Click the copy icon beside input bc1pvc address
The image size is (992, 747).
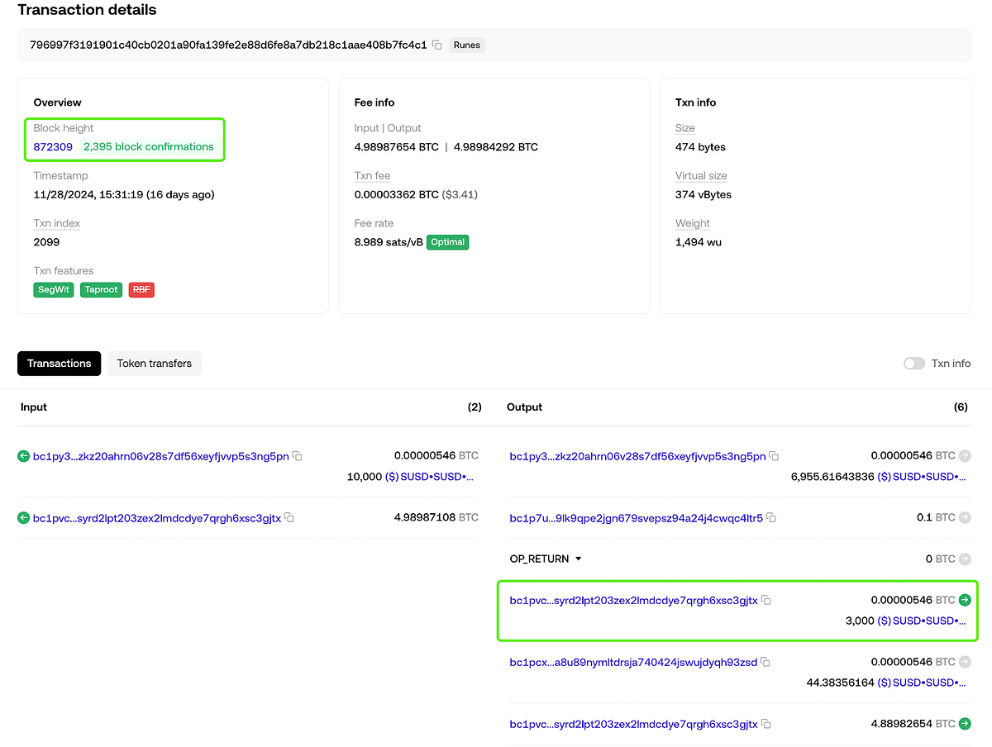point(289,517)
